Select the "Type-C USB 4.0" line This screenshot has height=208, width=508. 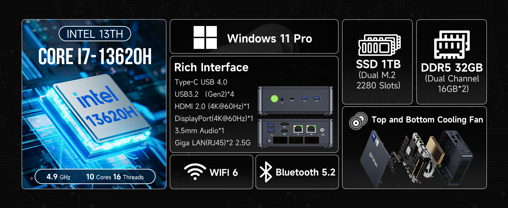click(x=201, y=82)
